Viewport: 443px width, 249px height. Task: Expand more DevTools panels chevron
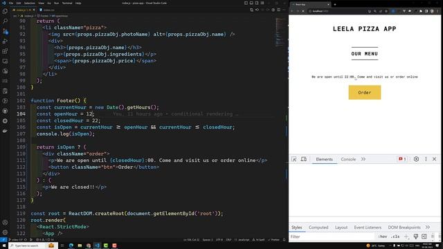(363, 159)
